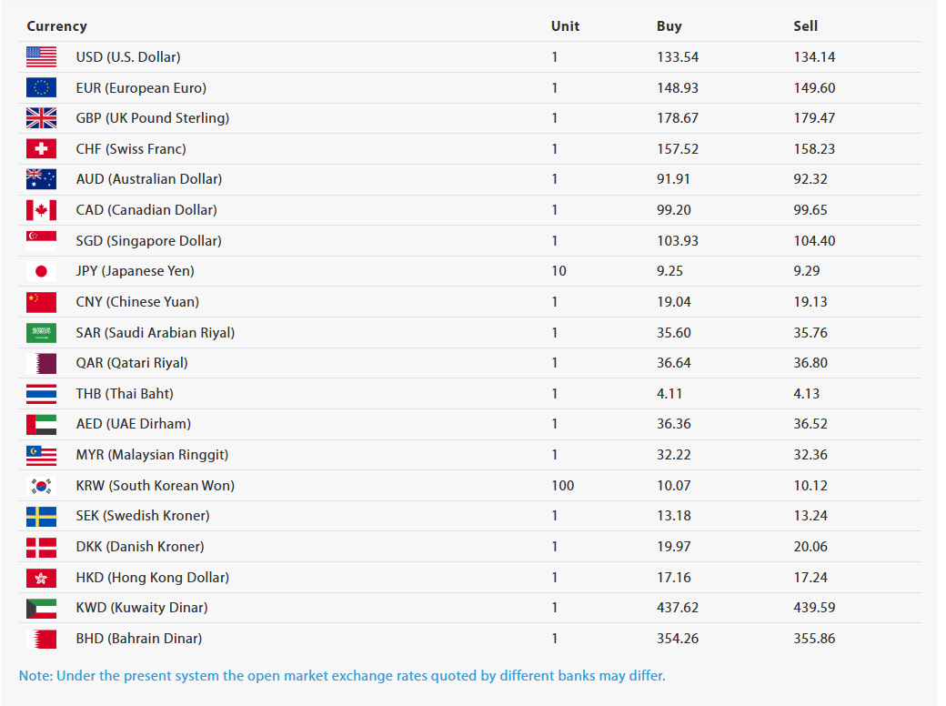Viewport: 946px width, 706px height.
Task: Click the Saudi Arabian flag icon
Action: 41,332
